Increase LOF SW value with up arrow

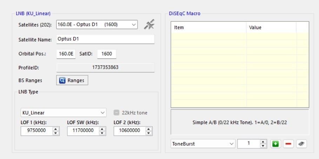[x=102, y=129]
